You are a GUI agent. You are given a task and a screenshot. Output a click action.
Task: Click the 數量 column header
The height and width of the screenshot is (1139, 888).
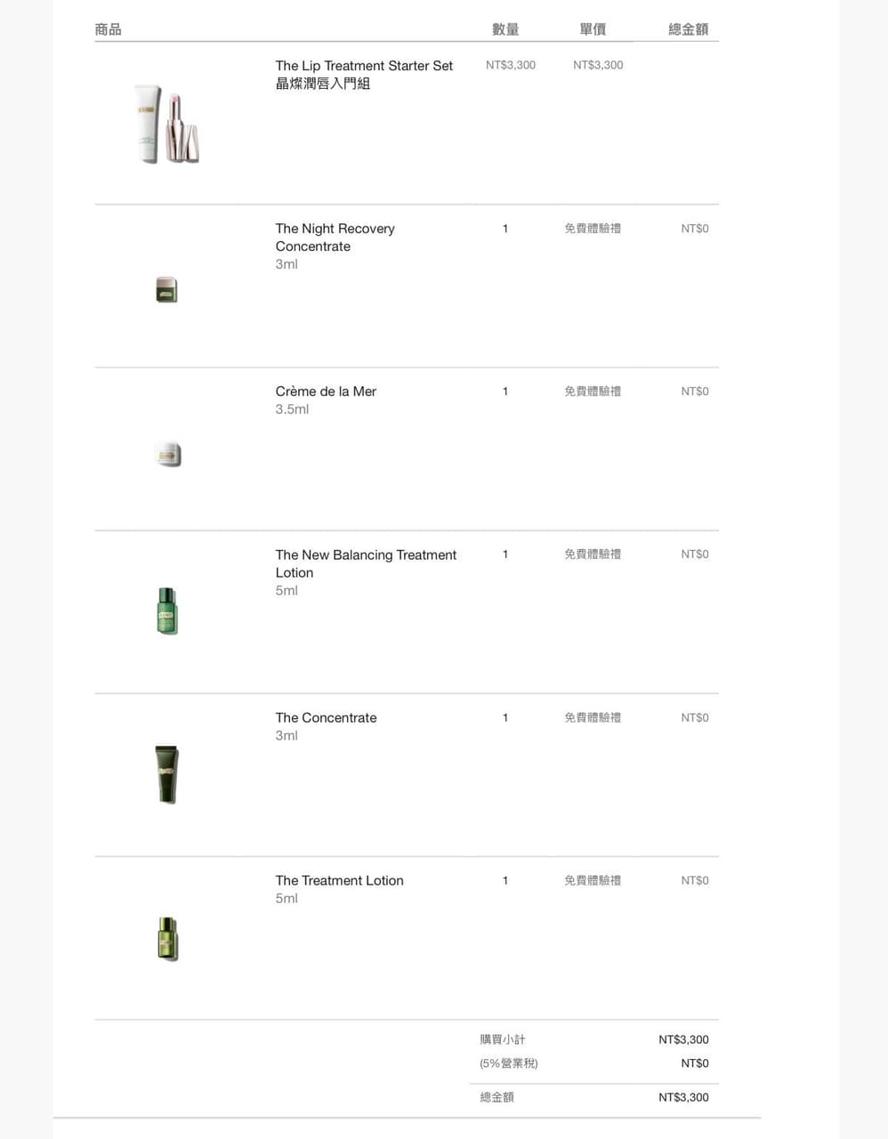(x=505, y=29)
